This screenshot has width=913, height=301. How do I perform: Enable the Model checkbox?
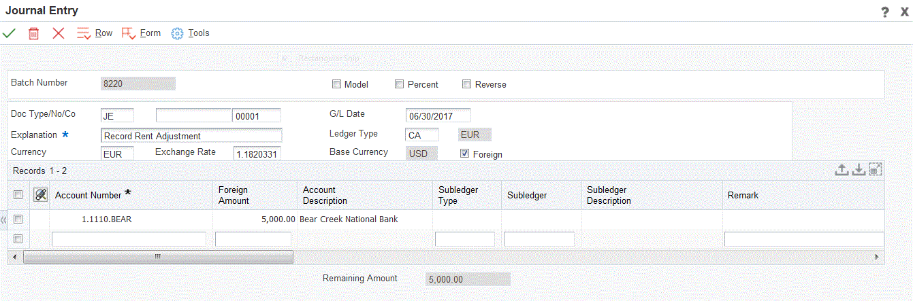tap(336, 85)
